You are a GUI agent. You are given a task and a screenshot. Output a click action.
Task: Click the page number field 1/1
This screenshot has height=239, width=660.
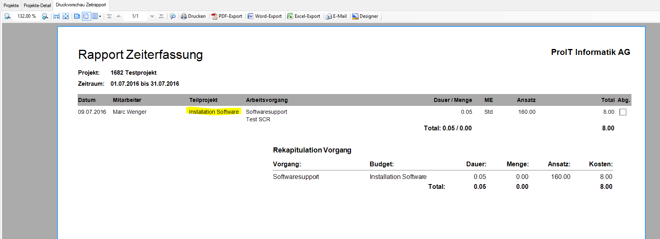pyautogui.click(x=135, y=16)
